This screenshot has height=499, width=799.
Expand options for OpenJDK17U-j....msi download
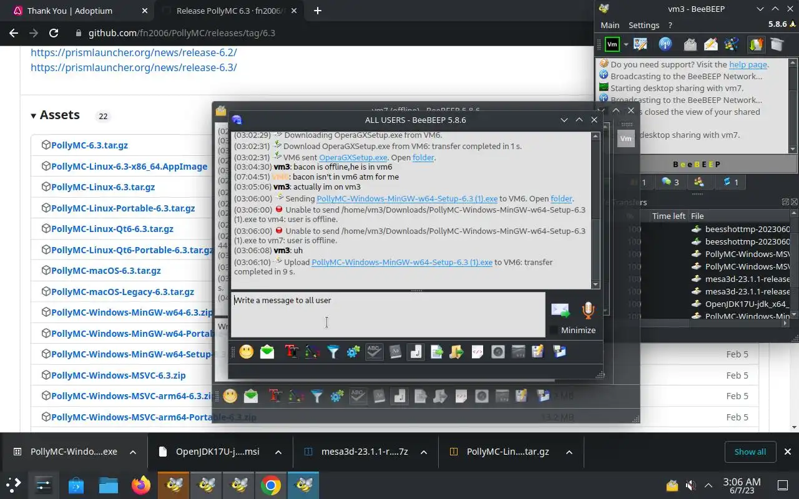coord(278,452)
